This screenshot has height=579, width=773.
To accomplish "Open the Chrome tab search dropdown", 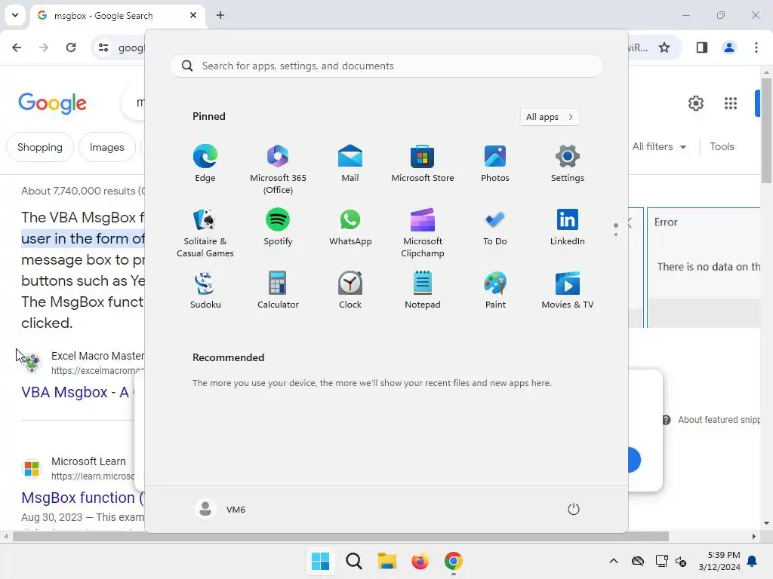I will (15, 15).
